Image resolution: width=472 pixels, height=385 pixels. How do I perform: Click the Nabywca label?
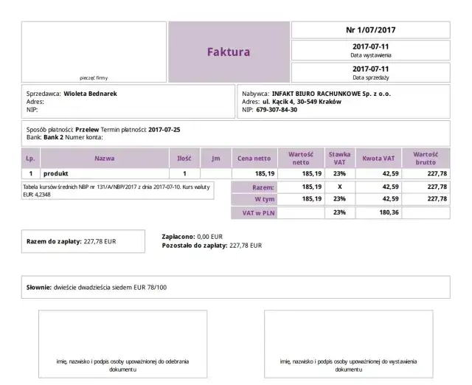(256, 94)
